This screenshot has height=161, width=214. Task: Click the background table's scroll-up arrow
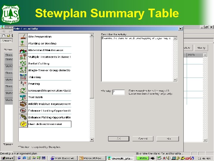coord(205,55)
